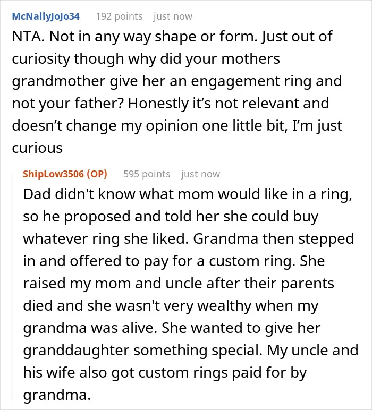372x410 pixels.
Task: Open McNallyJoJo34 comment's 'just now' timestamp
Action: (173, 16)
